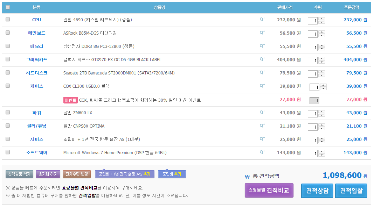Open the 서비스 category link

click(x=36, y=139)
